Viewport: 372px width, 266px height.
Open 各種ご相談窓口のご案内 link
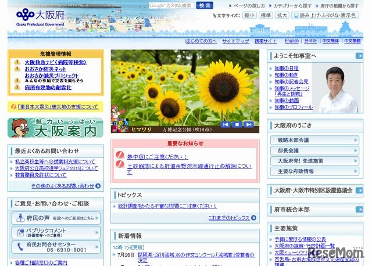coord(41,263)
